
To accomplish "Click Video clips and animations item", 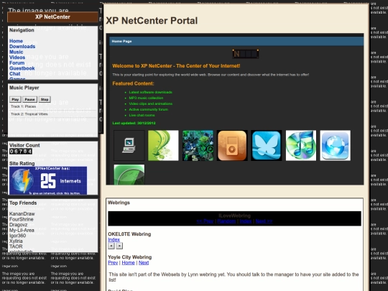I will (151, 103).
